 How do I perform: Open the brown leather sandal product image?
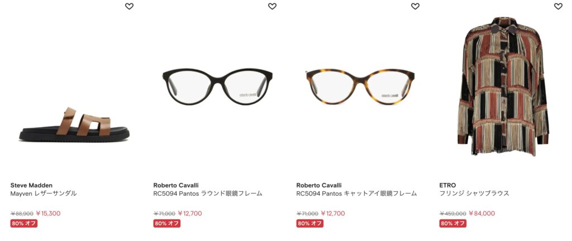click(x=74, y=124)
